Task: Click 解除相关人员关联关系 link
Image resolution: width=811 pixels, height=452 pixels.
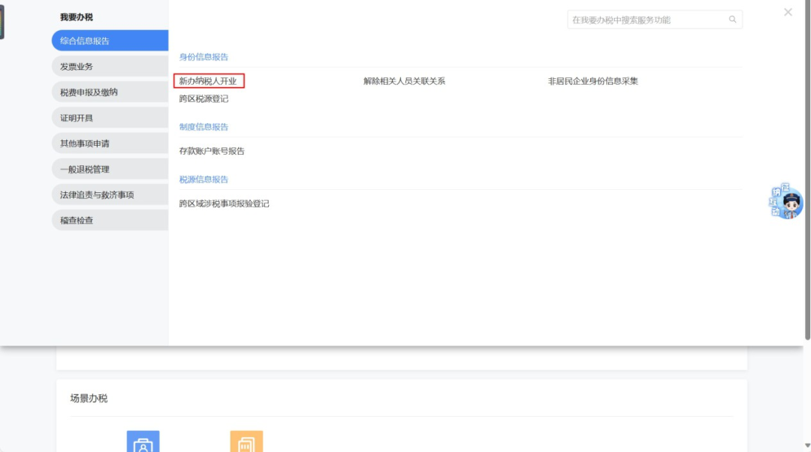Action: 404,80
